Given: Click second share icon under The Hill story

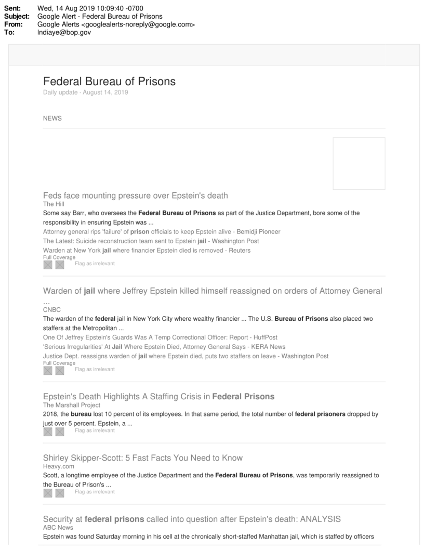Looking at the screenshot, I should (60, 265).
